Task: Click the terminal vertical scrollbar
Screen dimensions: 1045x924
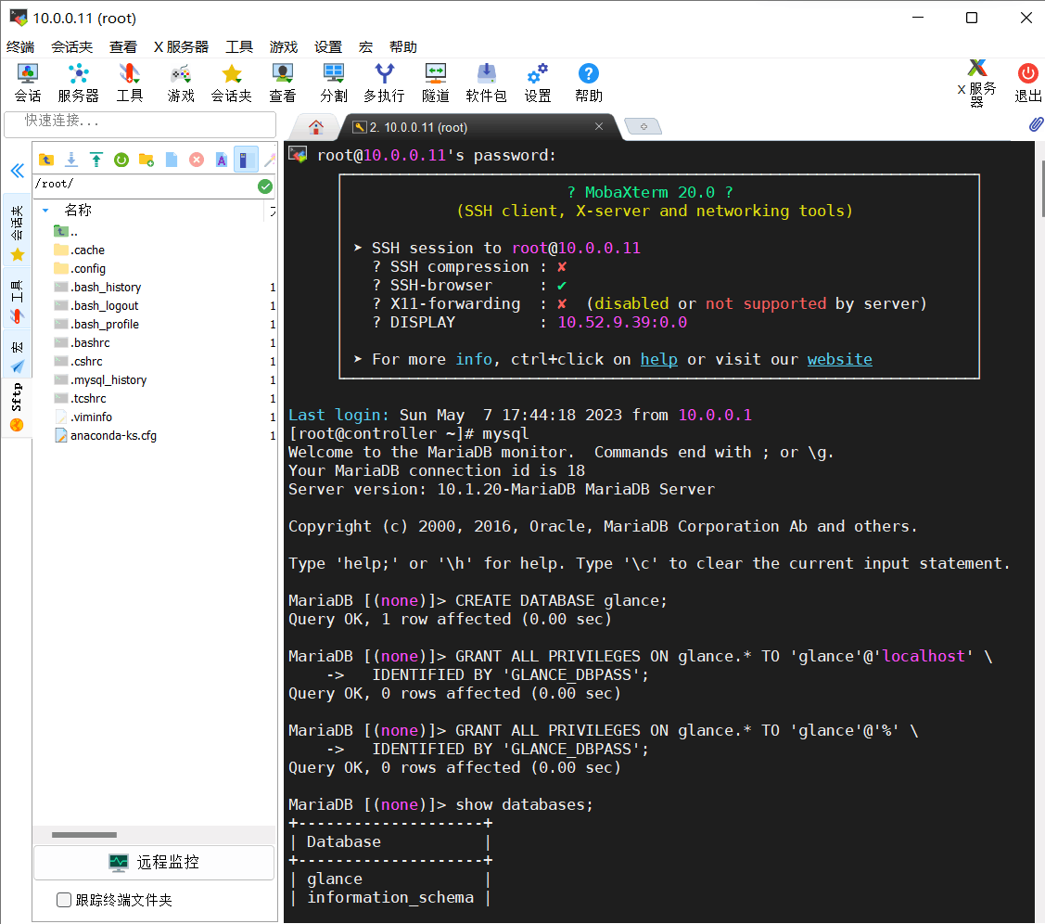Action: [1042, 188]
